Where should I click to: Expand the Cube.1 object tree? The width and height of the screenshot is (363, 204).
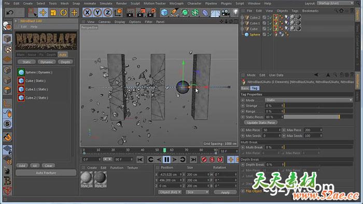coord(242,23)
